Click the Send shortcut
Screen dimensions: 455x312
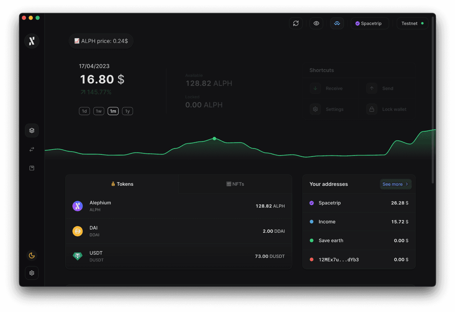[x=387, y=89]
